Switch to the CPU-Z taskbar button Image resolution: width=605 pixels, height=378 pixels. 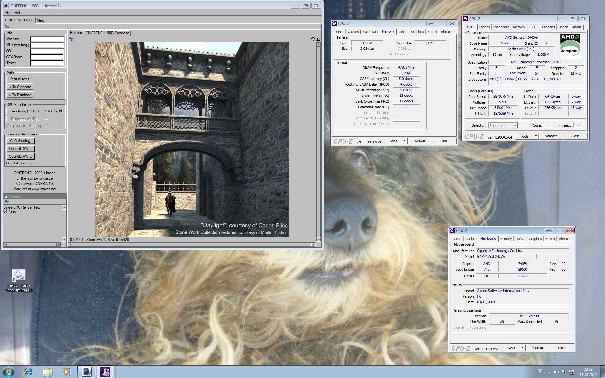click(x=105, y=372)
